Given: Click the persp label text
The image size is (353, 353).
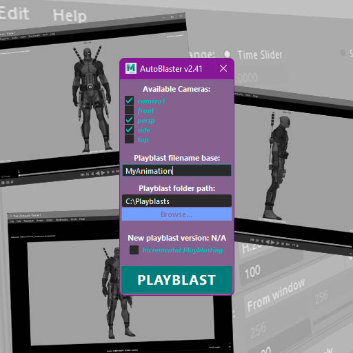Looking at the screenshot, I should pyautogui.click(x=146, y=120).
